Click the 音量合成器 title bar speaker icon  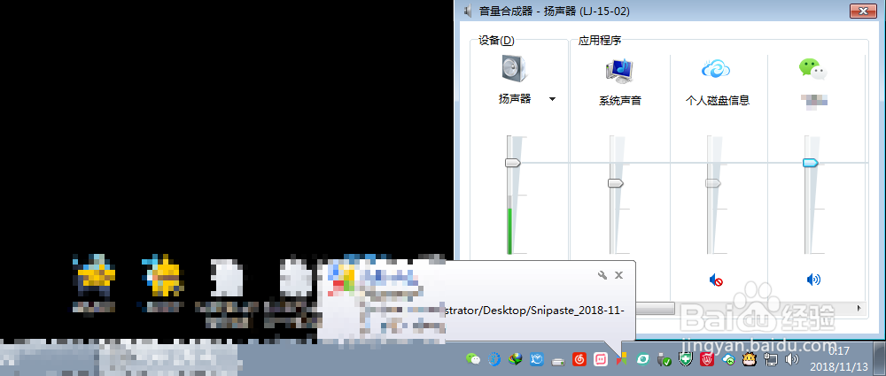pyautogui.click(x=467, y=11)
